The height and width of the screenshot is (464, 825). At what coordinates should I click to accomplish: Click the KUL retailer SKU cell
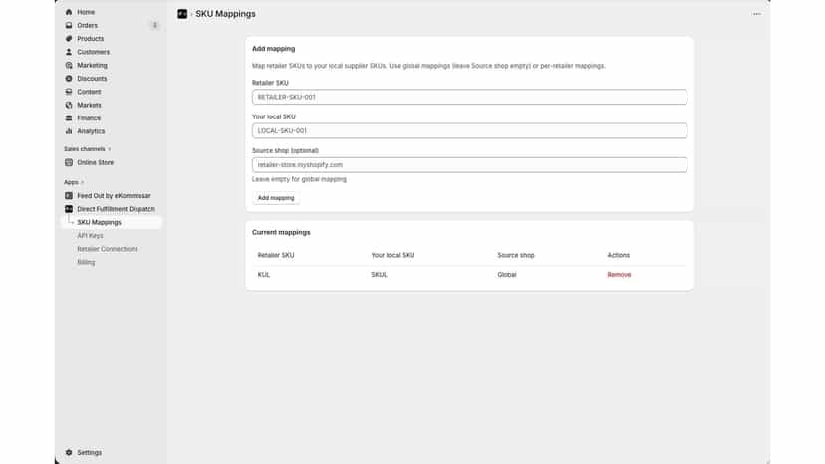[264, 275]
